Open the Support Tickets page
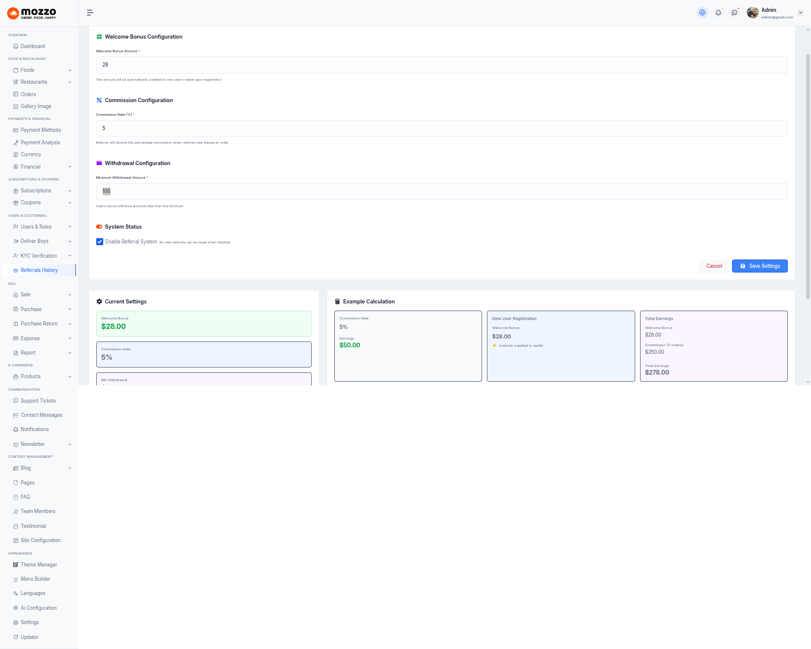Viewport: 811px width, 649px height. point(38,401)
